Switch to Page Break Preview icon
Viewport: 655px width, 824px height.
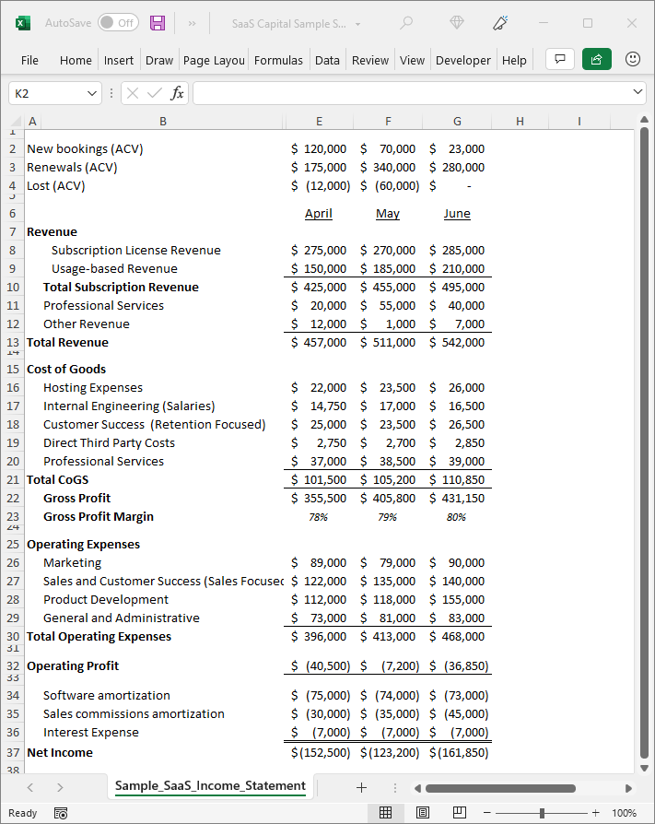pos(460,812)
